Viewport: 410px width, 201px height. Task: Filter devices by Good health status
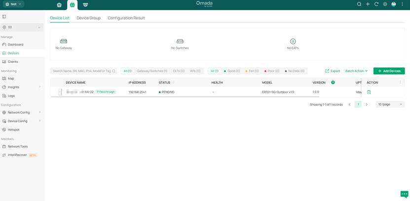point(231,71)
